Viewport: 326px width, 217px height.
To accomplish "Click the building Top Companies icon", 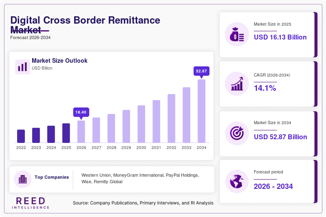I will pos(23,179).
